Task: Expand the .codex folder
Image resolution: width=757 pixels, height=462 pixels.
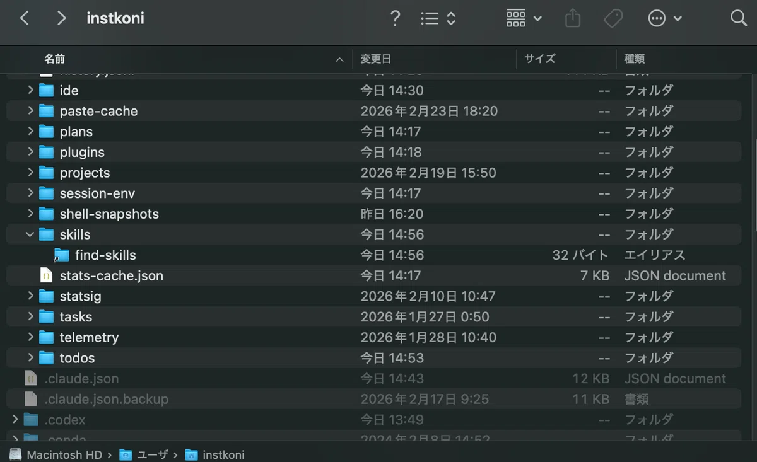Action: (15, 419)
